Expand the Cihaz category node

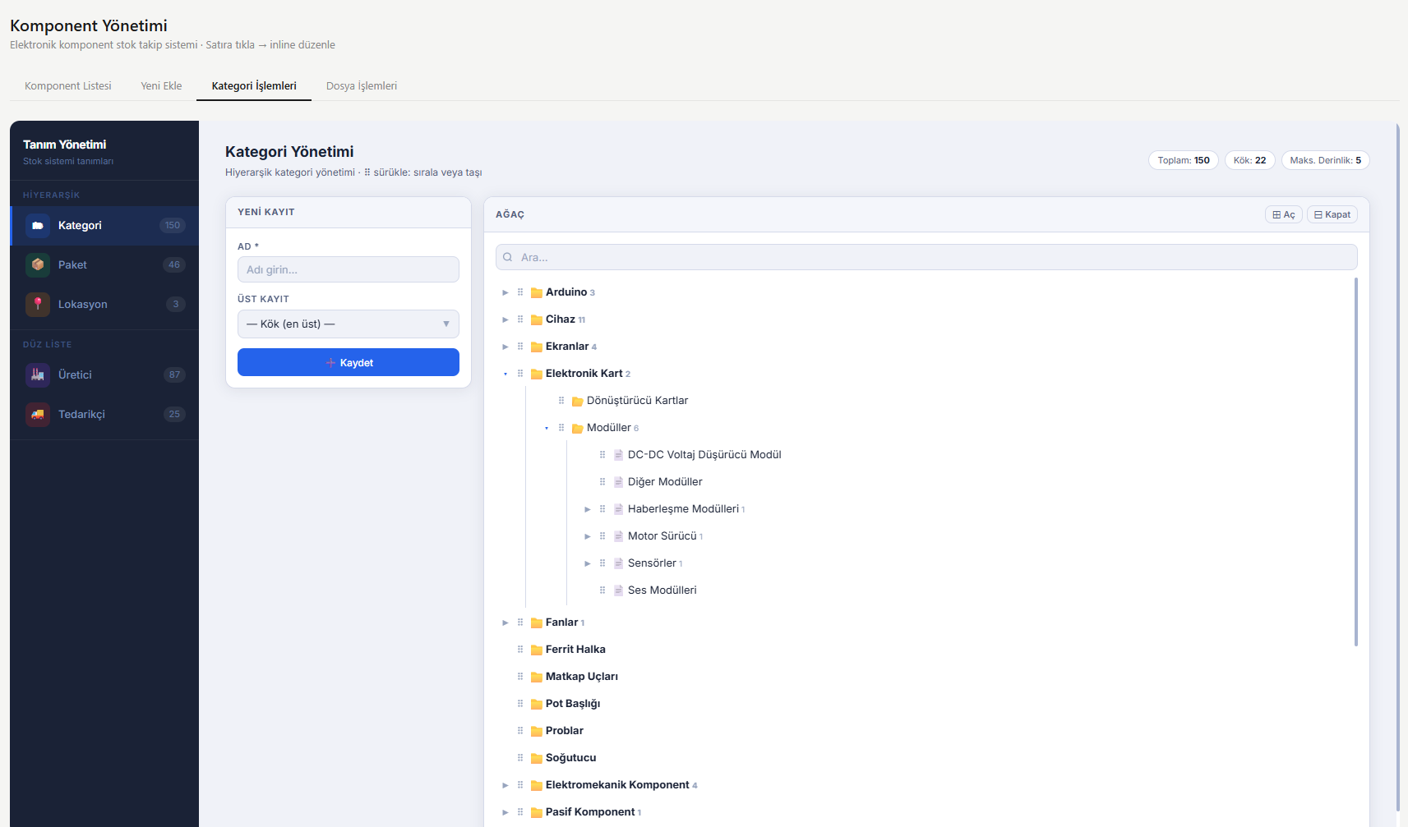(x=505, y=319)
